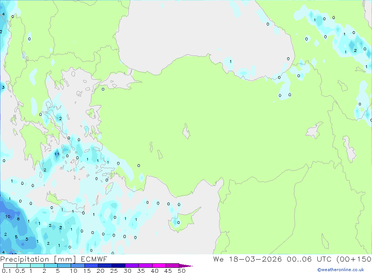Select the 20–25 mm dark blue legend box
The width and height of the screenshot is (372, 273).
(x=105, y=266)
